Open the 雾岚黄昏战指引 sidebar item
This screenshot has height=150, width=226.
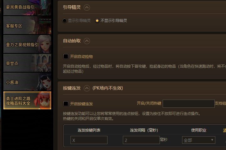[x=27, y=8]
